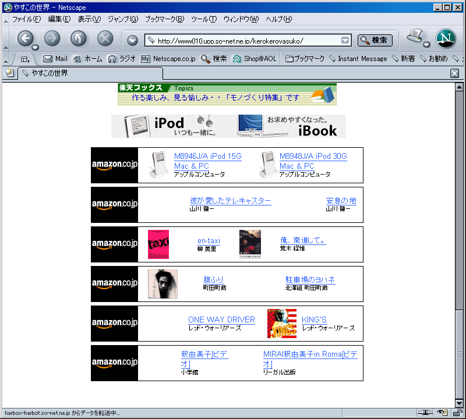Click the 楽天ブックス Topics banner

click(227, 94)
